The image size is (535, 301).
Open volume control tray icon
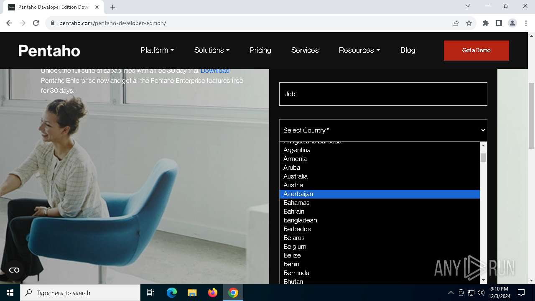pos(481,293)
